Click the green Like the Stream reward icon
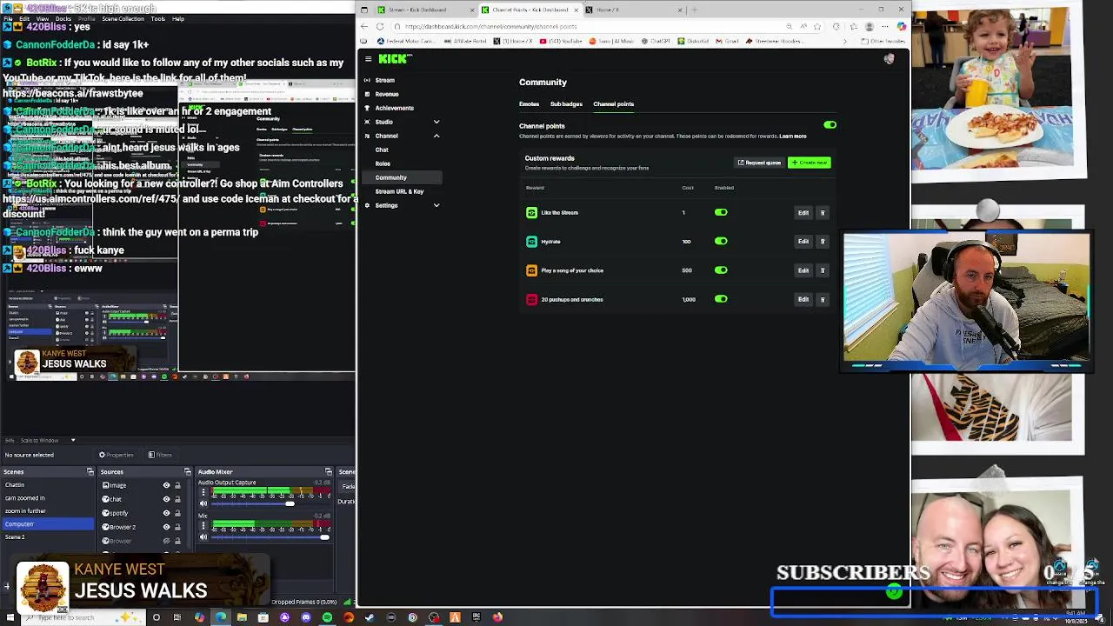 point(531,213)
